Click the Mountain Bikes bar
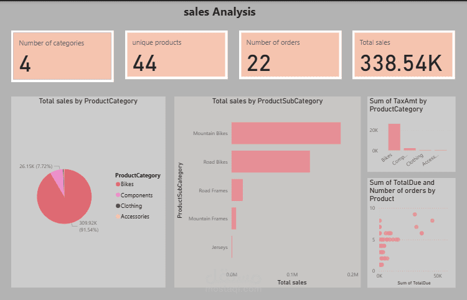Viewport: 467px width, 300px height. coord(286,133)
